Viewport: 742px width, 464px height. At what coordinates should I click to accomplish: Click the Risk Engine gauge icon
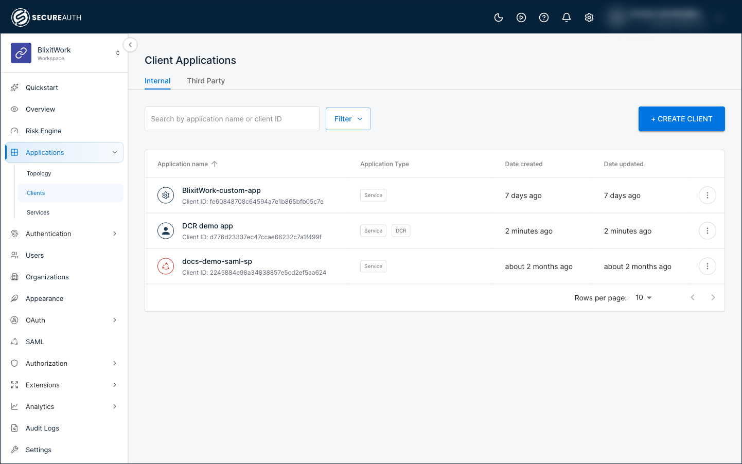14,131
